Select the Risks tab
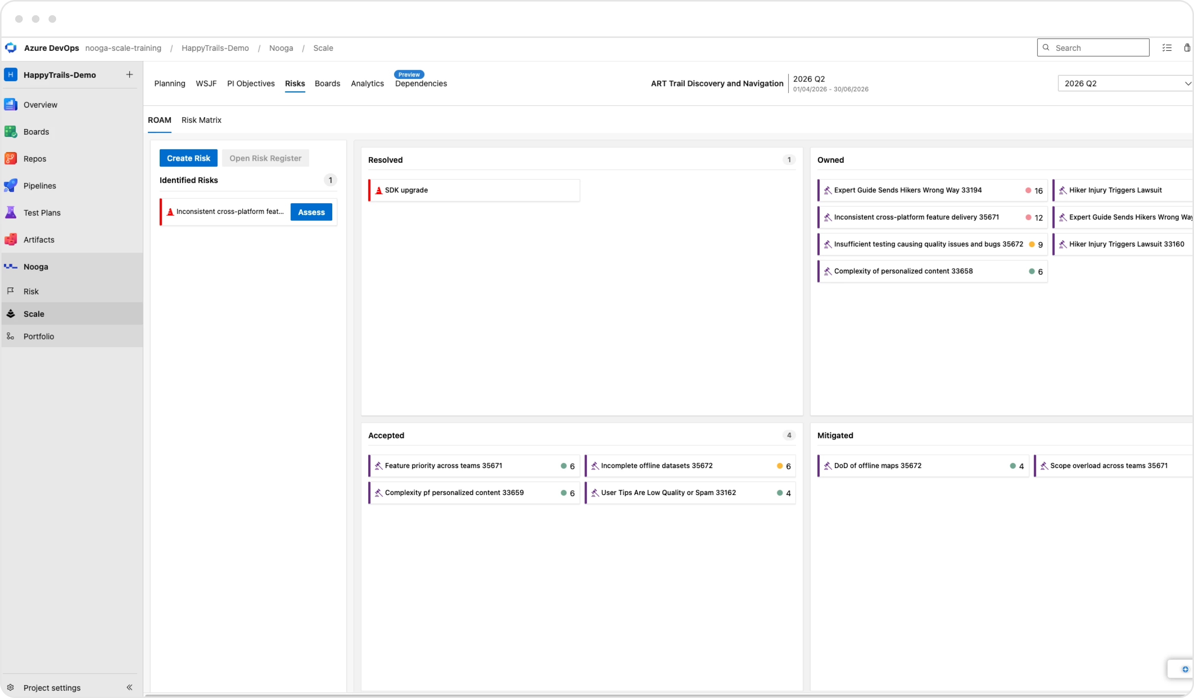The width and height of the screenshot is (1194, 698). [295, 83]
